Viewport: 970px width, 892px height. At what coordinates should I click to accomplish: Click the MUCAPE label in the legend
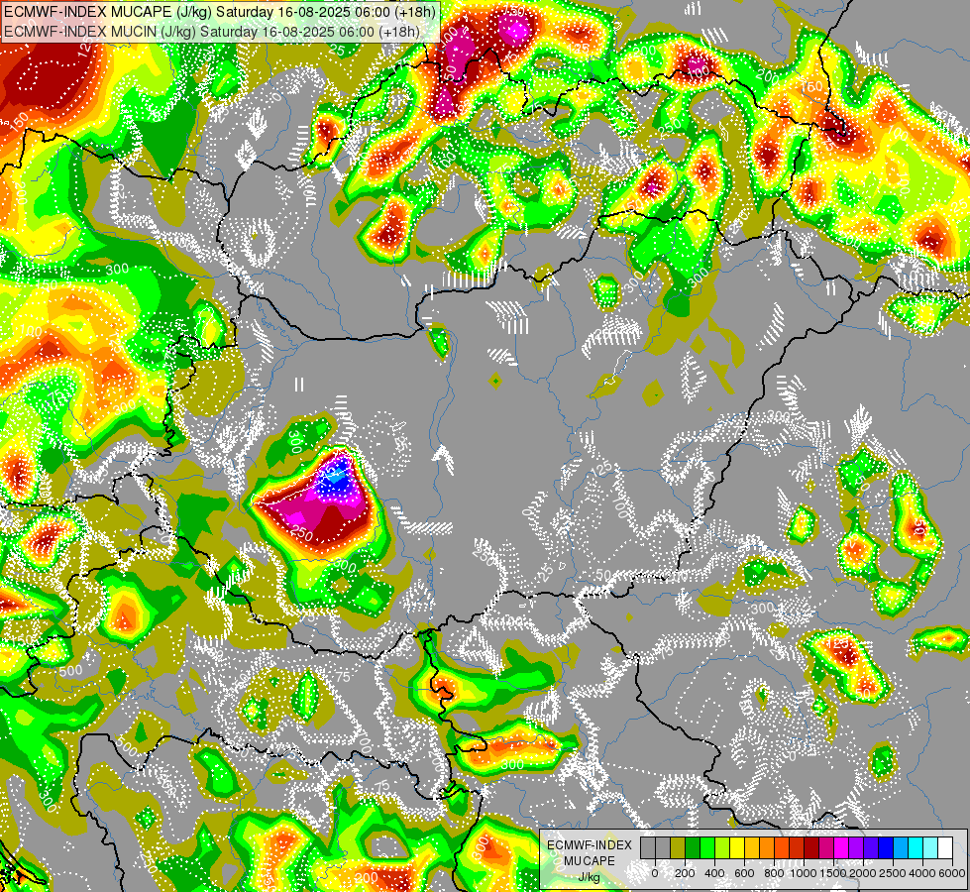590,861
